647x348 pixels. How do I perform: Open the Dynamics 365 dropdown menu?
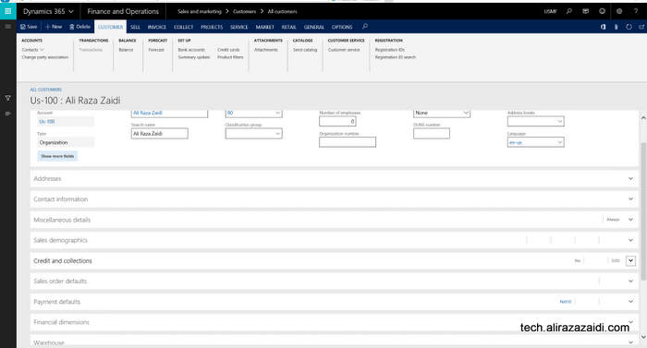pyautogui.click(x=48, y=12)
